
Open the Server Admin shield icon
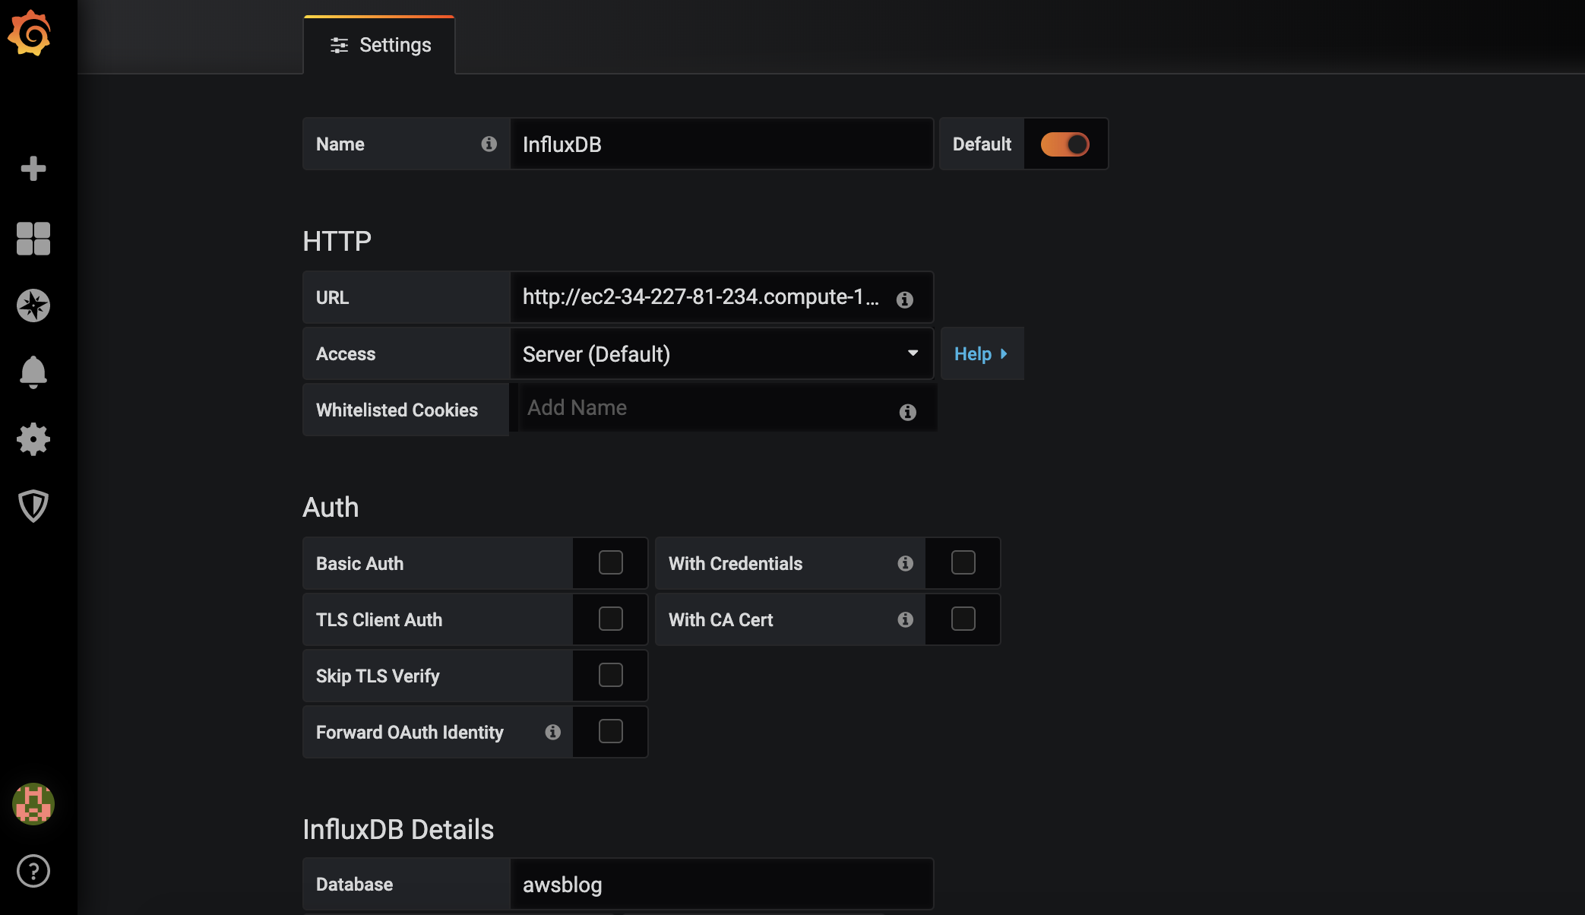[33, 505]
